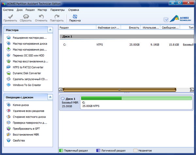
Task: Launch Dynamic Disk Converter from sidebar
Action: point(27,73)
